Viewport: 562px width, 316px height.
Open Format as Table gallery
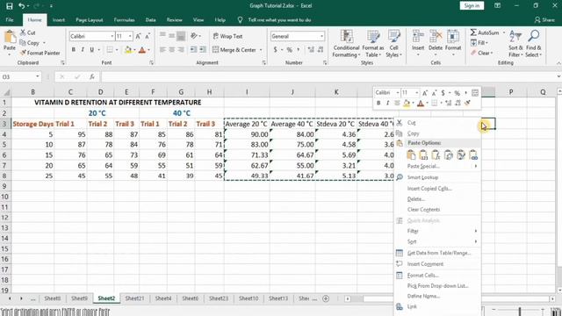372,44
